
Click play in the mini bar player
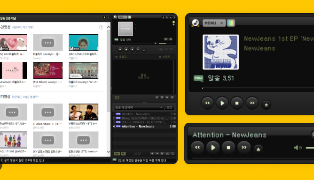tap(213, 148)
